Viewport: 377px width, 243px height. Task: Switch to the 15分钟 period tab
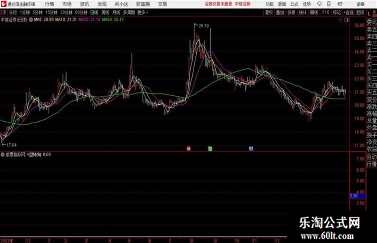tap(51, 12)
